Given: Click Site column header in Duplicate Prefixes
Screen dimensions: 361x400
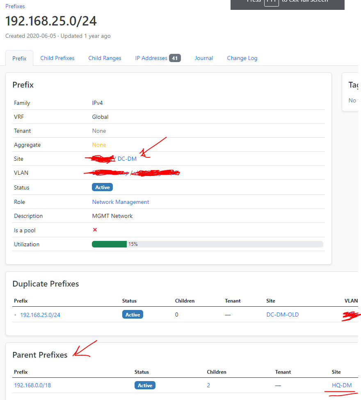Looking at the screenshot, I should click(271, 301).
